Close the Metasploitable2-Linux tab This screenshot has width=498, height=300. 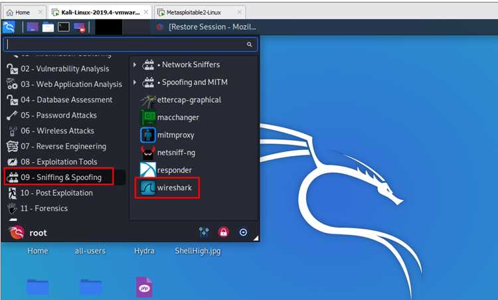click(x=240, y=12)
